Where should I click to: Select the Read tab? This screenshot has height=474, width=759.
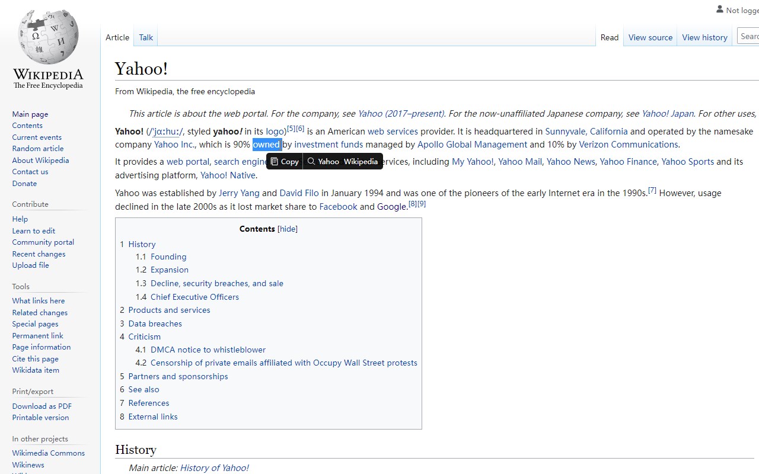tap(610, 37)
